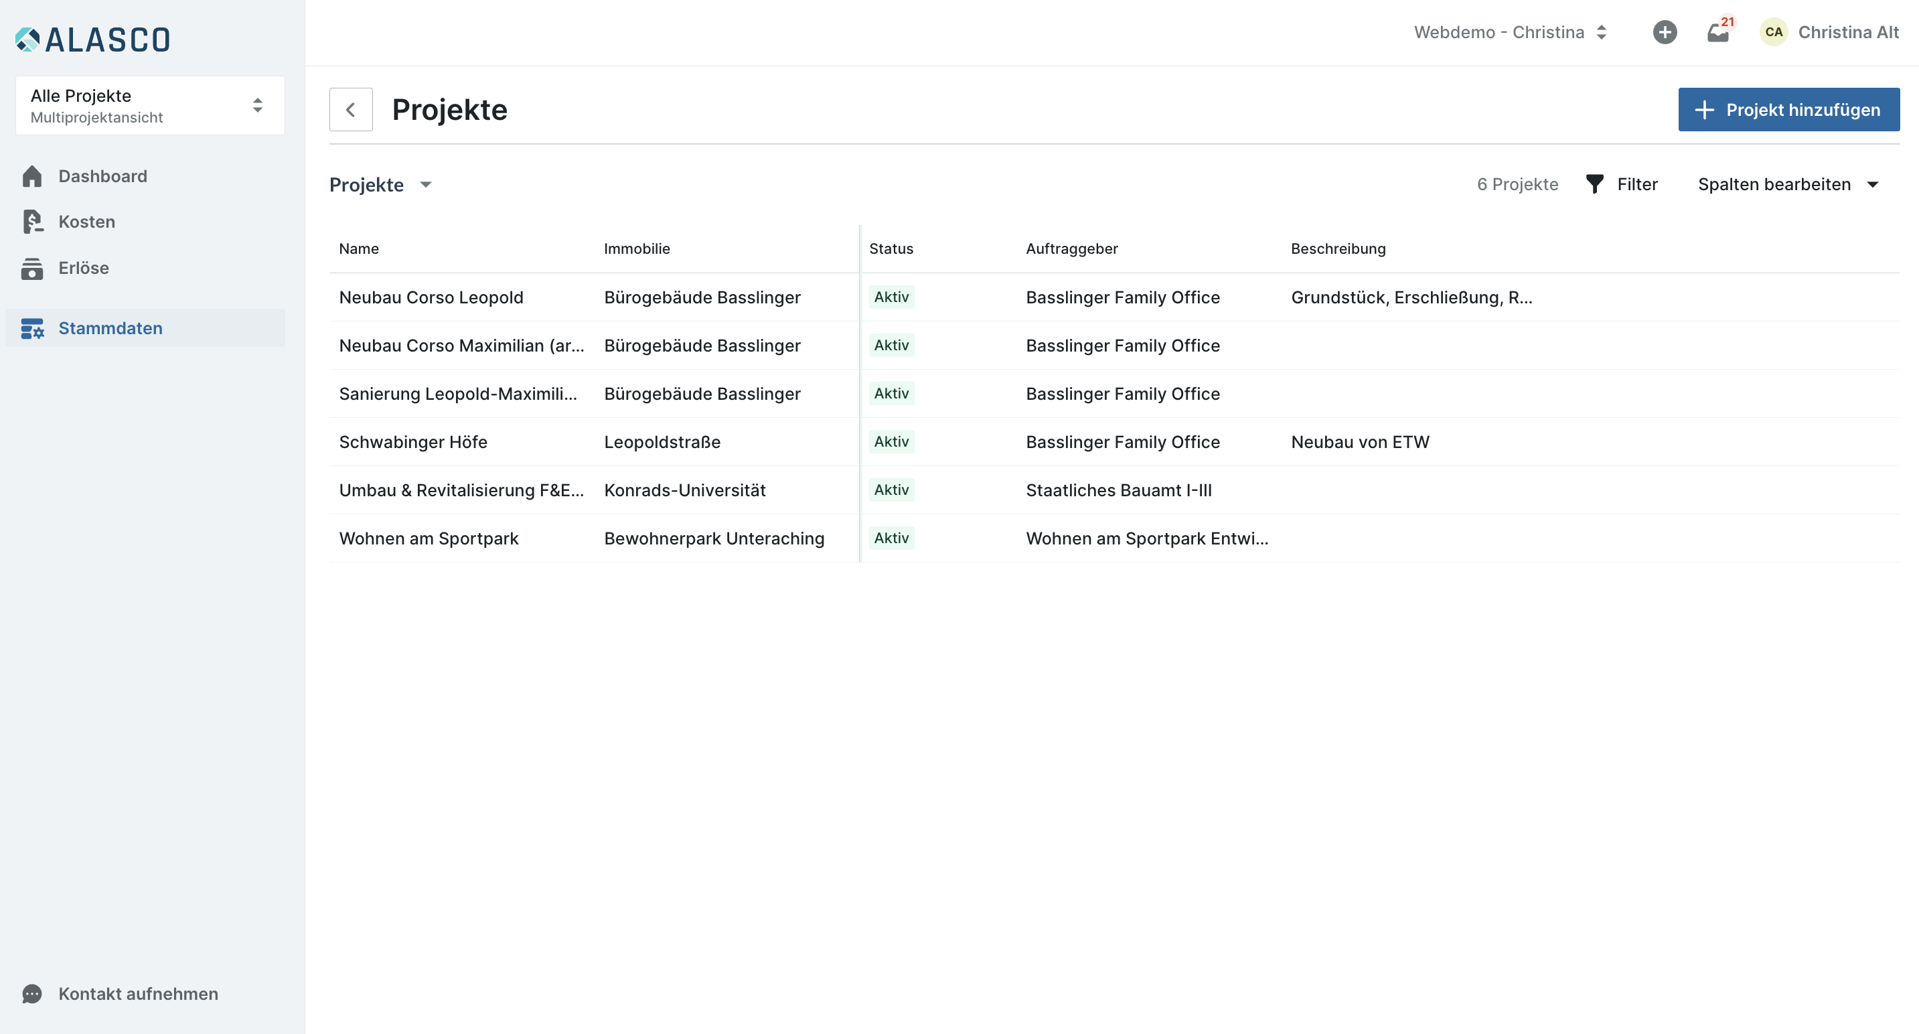This screenshot has width=1919, height=1034.
Task: Click the Kontakt aufnehmen chat icon
Action: tap(32, 994)
